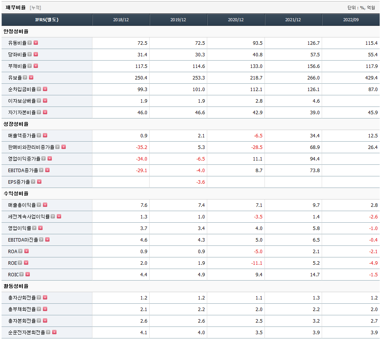Expand 이자보상배율 row with plus icon

(45, 101)
